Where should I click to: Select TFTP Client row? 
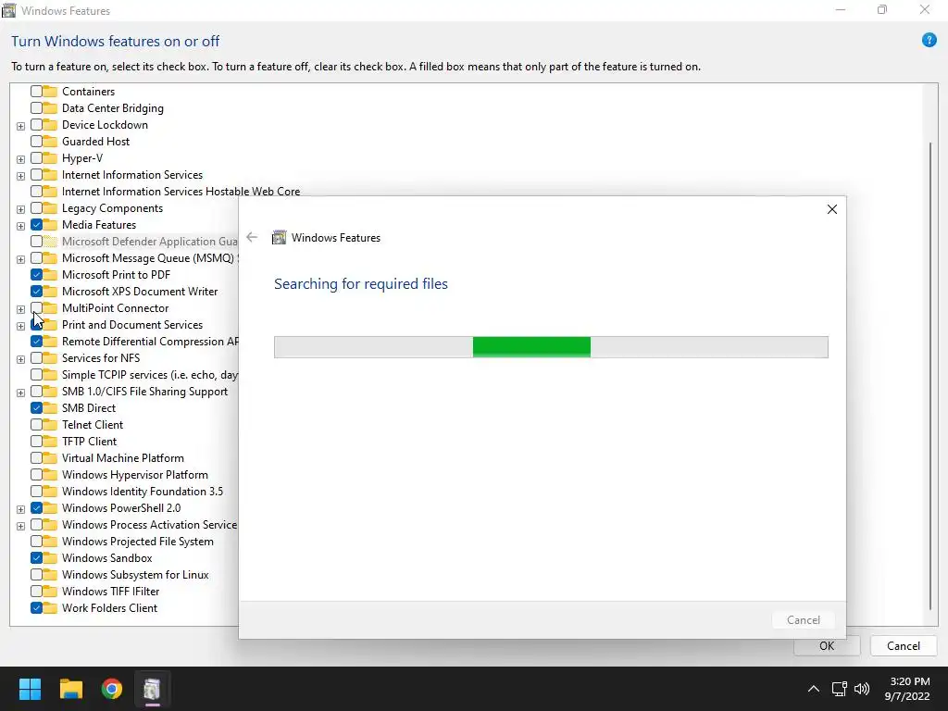click(x=89, y=442)
